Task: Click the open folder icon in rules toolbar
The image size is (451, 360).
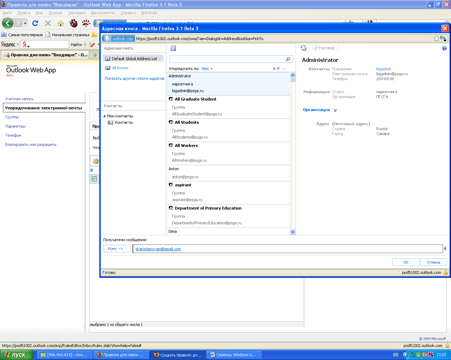Action: (x=95, y=161)
